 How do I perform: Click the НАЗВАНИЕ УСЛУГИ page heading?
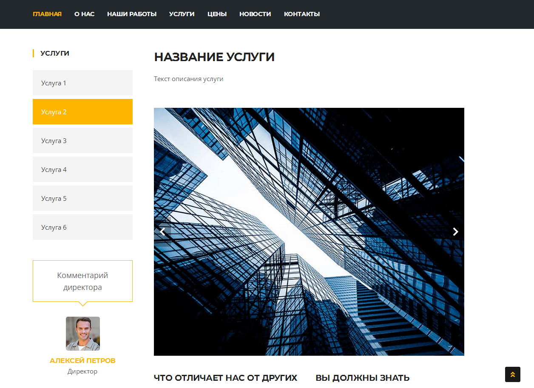(x=214, y=56)
